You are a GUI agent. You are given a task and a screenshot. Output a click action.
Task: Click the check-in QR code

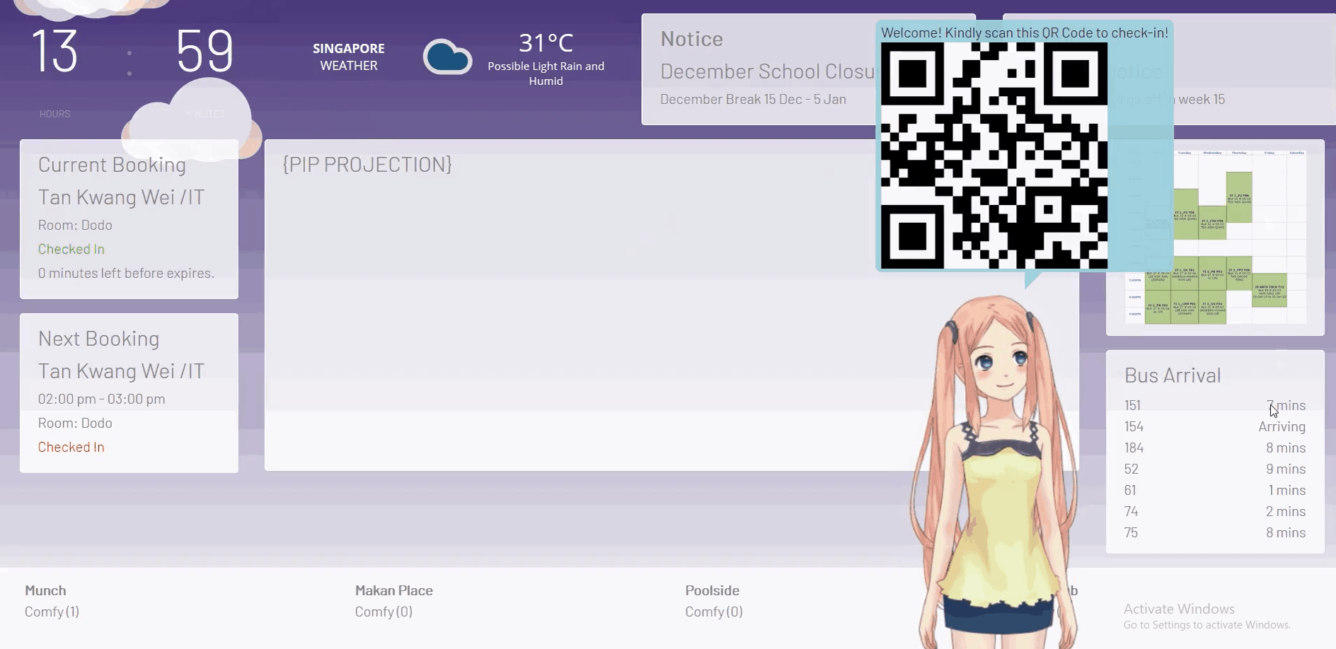pos(994,156)
